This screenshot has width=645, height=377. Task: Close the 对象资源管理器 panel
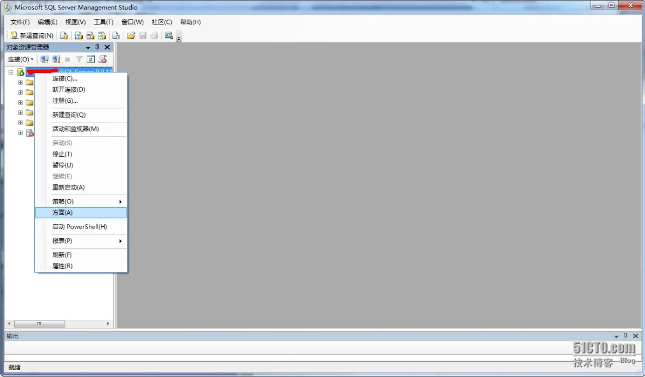point(107,47)
